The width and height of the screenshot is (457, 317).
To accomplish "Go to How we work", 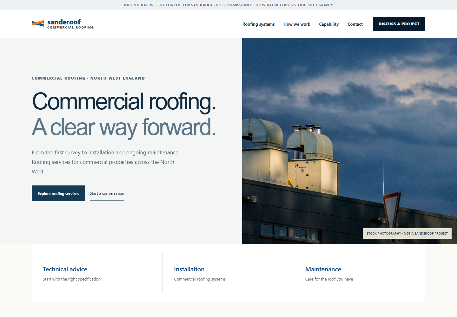I will coord(297,24).
